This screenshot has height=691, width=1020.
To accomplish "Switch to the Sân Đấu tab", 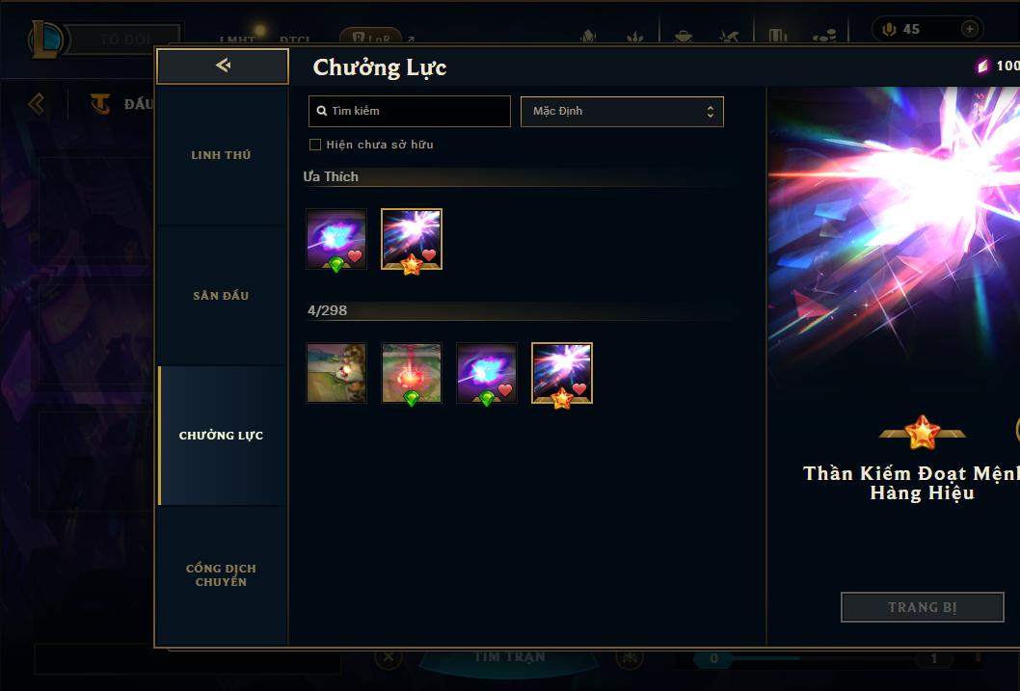I will click(x=221, y=296).
